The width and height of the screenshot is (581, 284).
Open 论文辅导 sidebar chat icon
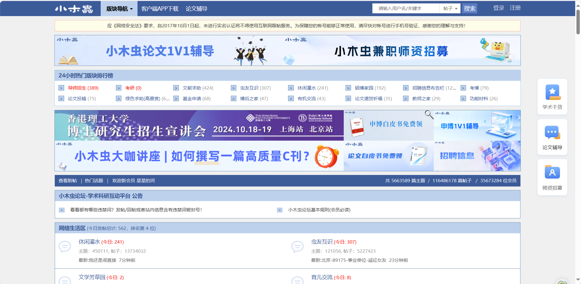pyautogui.click(x=552, y=133)
